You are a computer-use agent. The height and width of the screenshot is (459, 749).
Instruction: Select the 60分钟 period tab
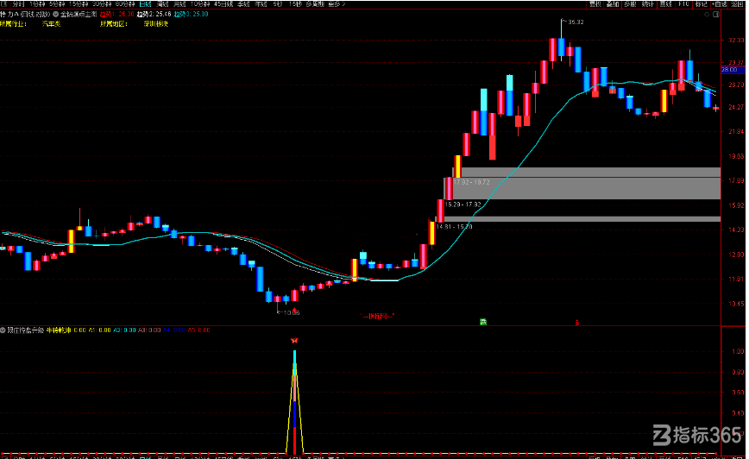(125, 3)
